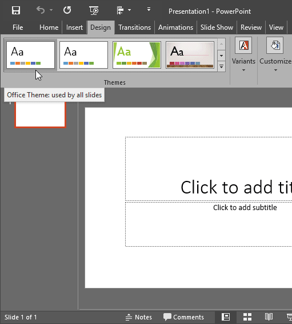Open the Variants dropdown arrow
The height and width of the screenshot is (324, 292).
point(243,70)
